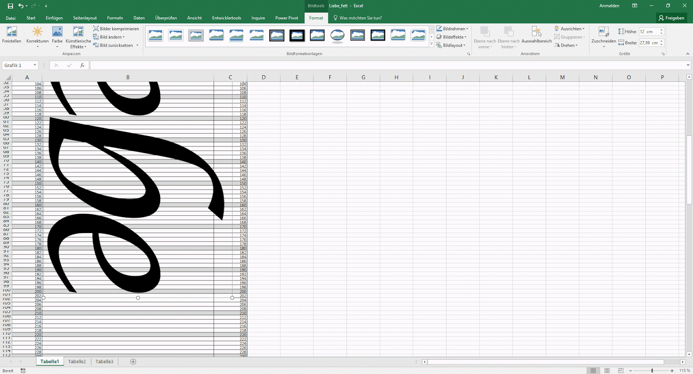Open Künstlerische Effekte gallery
The image size is (693, 374).
coord(78,37)
